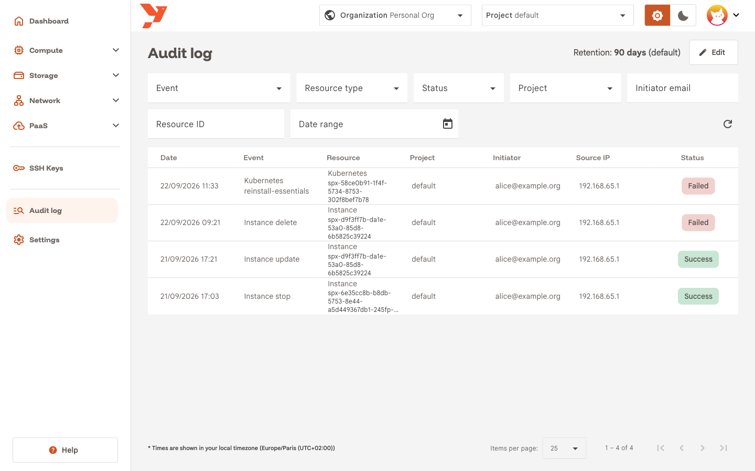Click the Instance delete event cell
The image size is (755, 471).
[271, 222]
